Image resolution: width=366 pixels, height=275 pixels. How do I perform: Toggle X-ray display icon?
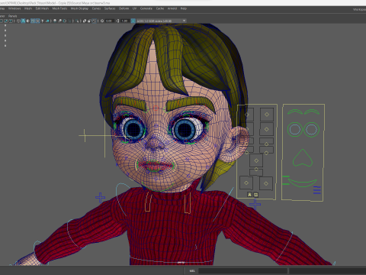pyautogui.click(x=84, y=21)
